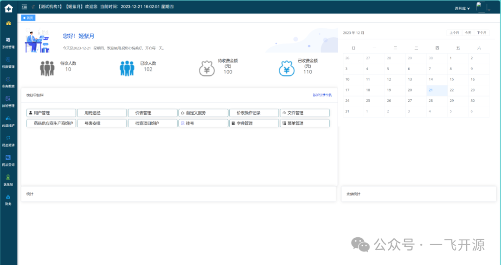Click the 业务数据 sidebar icon
This screenshot has width=501, height=265.
click(x=8, y=82)
